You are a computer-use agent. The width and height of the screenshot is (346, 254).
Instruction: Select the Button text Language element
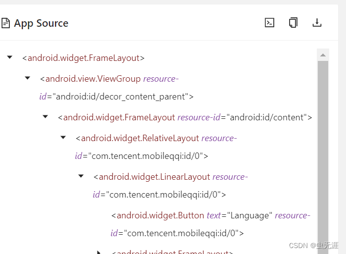click(210, 224)
